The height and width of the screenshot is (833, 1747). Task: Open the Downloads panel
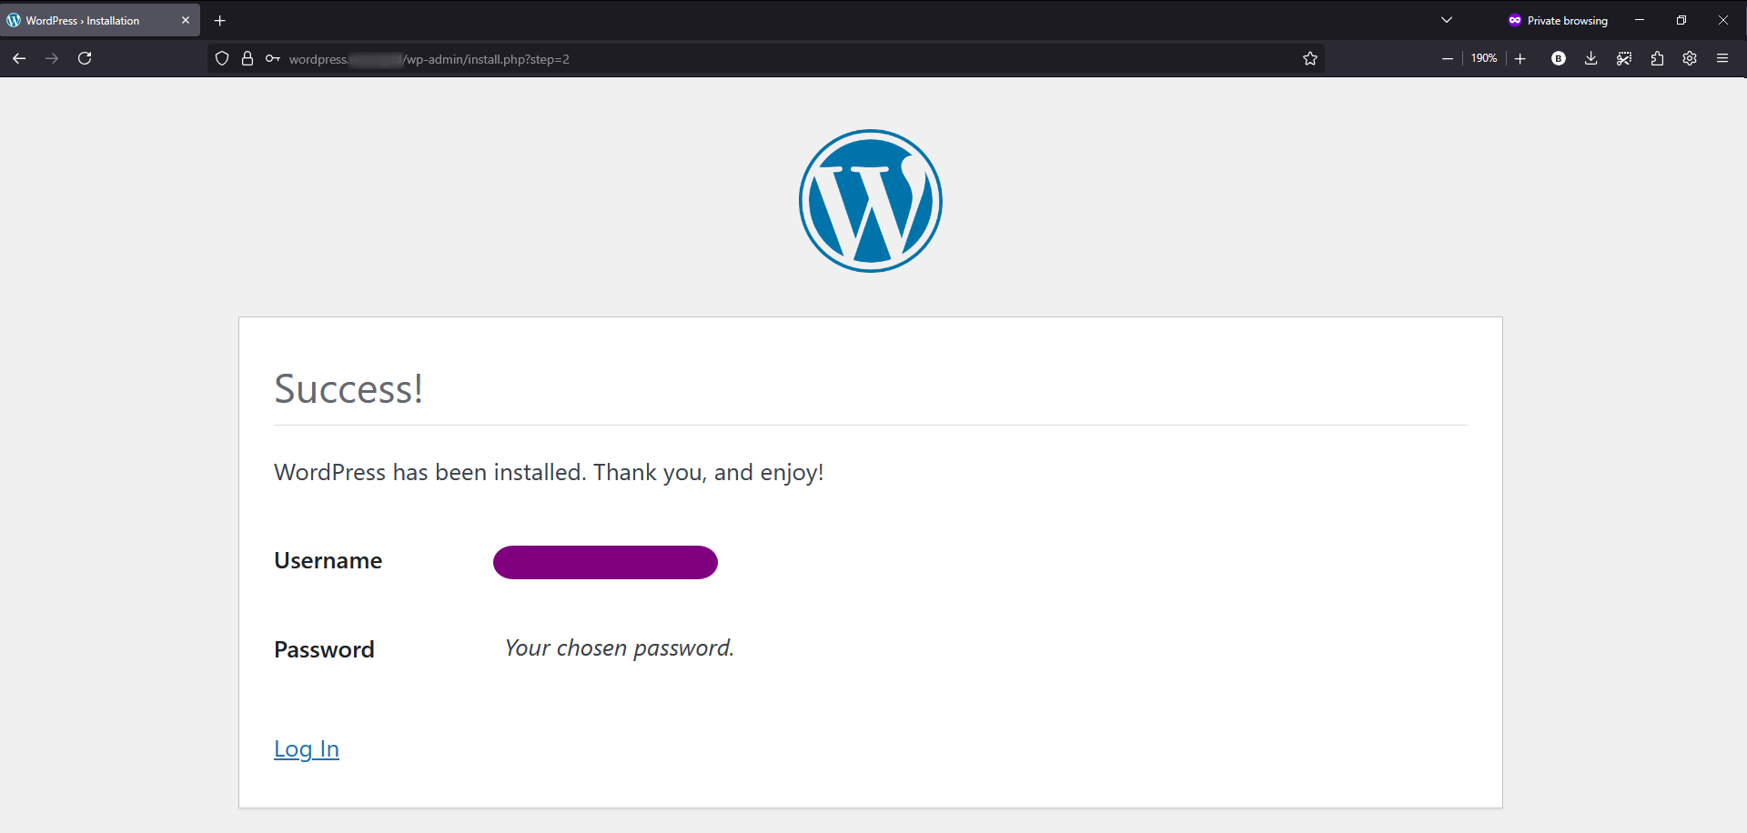1590,58
